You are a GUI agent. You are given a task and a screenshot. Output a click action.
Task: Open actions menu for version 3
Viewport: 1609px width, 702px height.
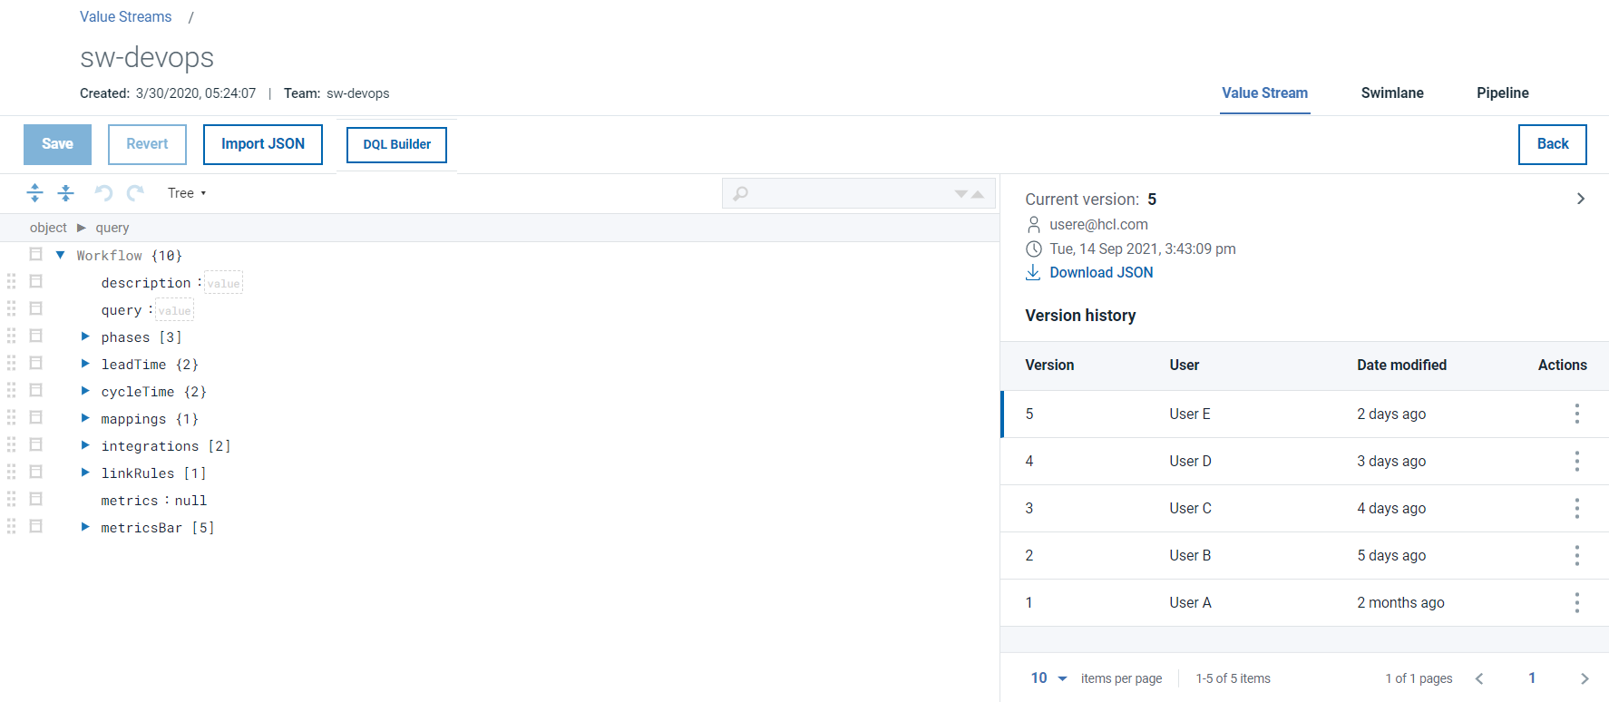(1577, 508)
